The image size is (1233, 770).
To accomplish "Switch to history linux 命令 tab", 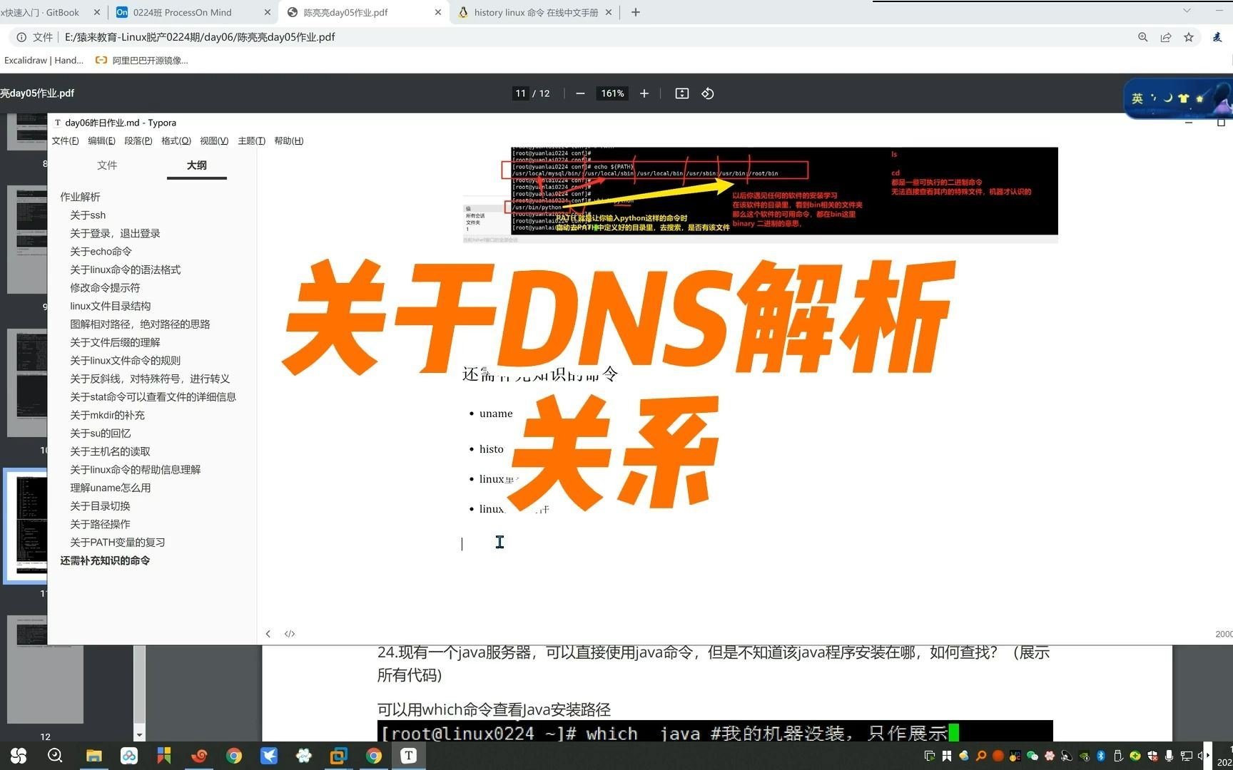I will pyautogui.click(x=535, y=12).
